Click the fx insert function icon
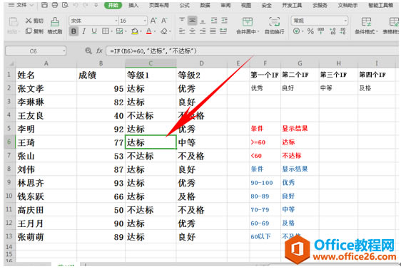 [99, 51]
